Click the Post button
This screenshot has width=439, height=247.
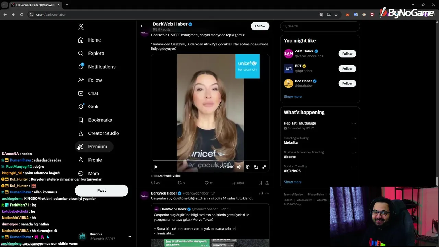point(102,190)
